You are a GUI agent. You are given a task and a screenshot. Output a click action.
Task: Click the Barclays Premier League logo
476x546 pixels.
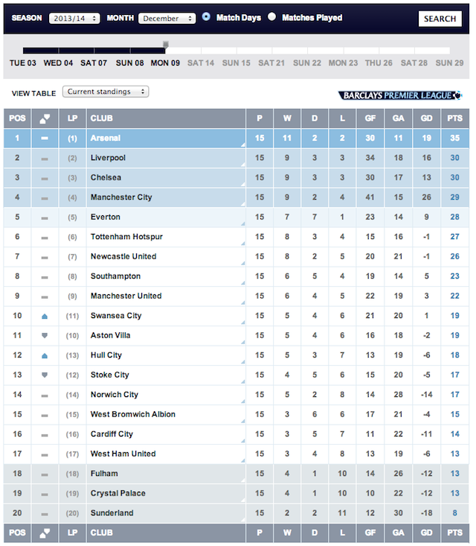click(400, 95)
